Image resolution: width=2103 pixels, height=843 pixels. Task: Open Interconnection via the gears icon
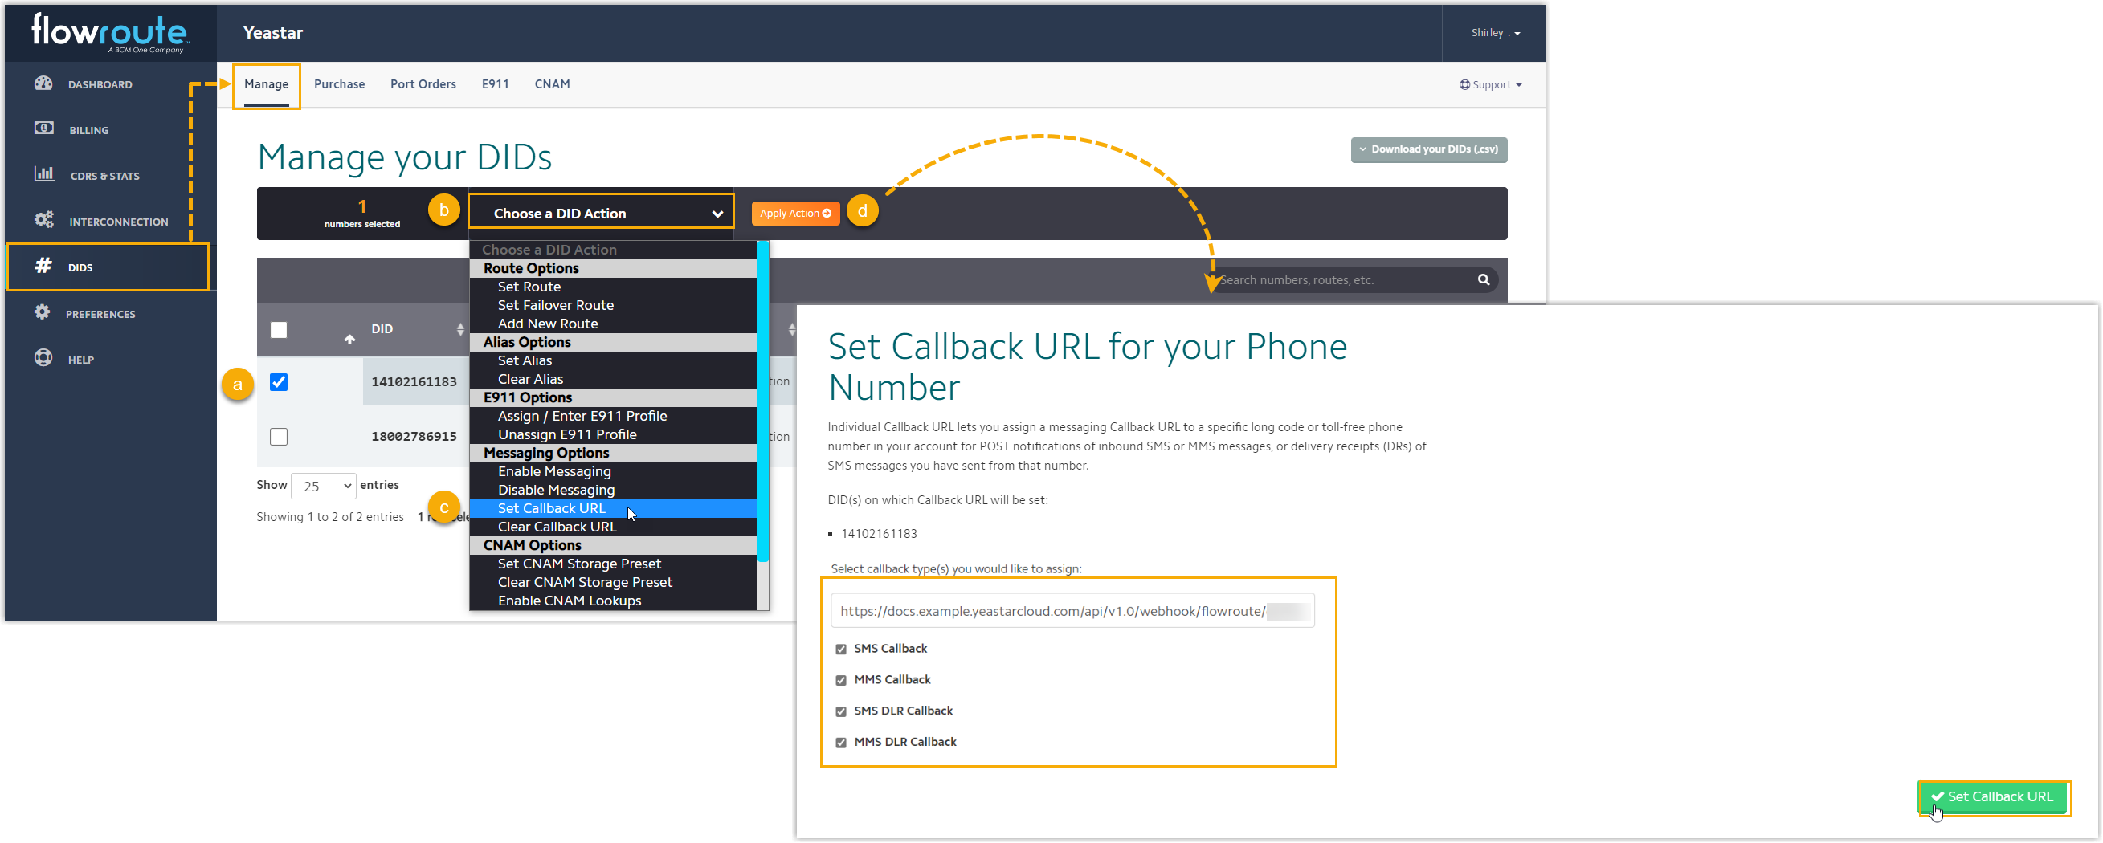click(x=43, y=220)
